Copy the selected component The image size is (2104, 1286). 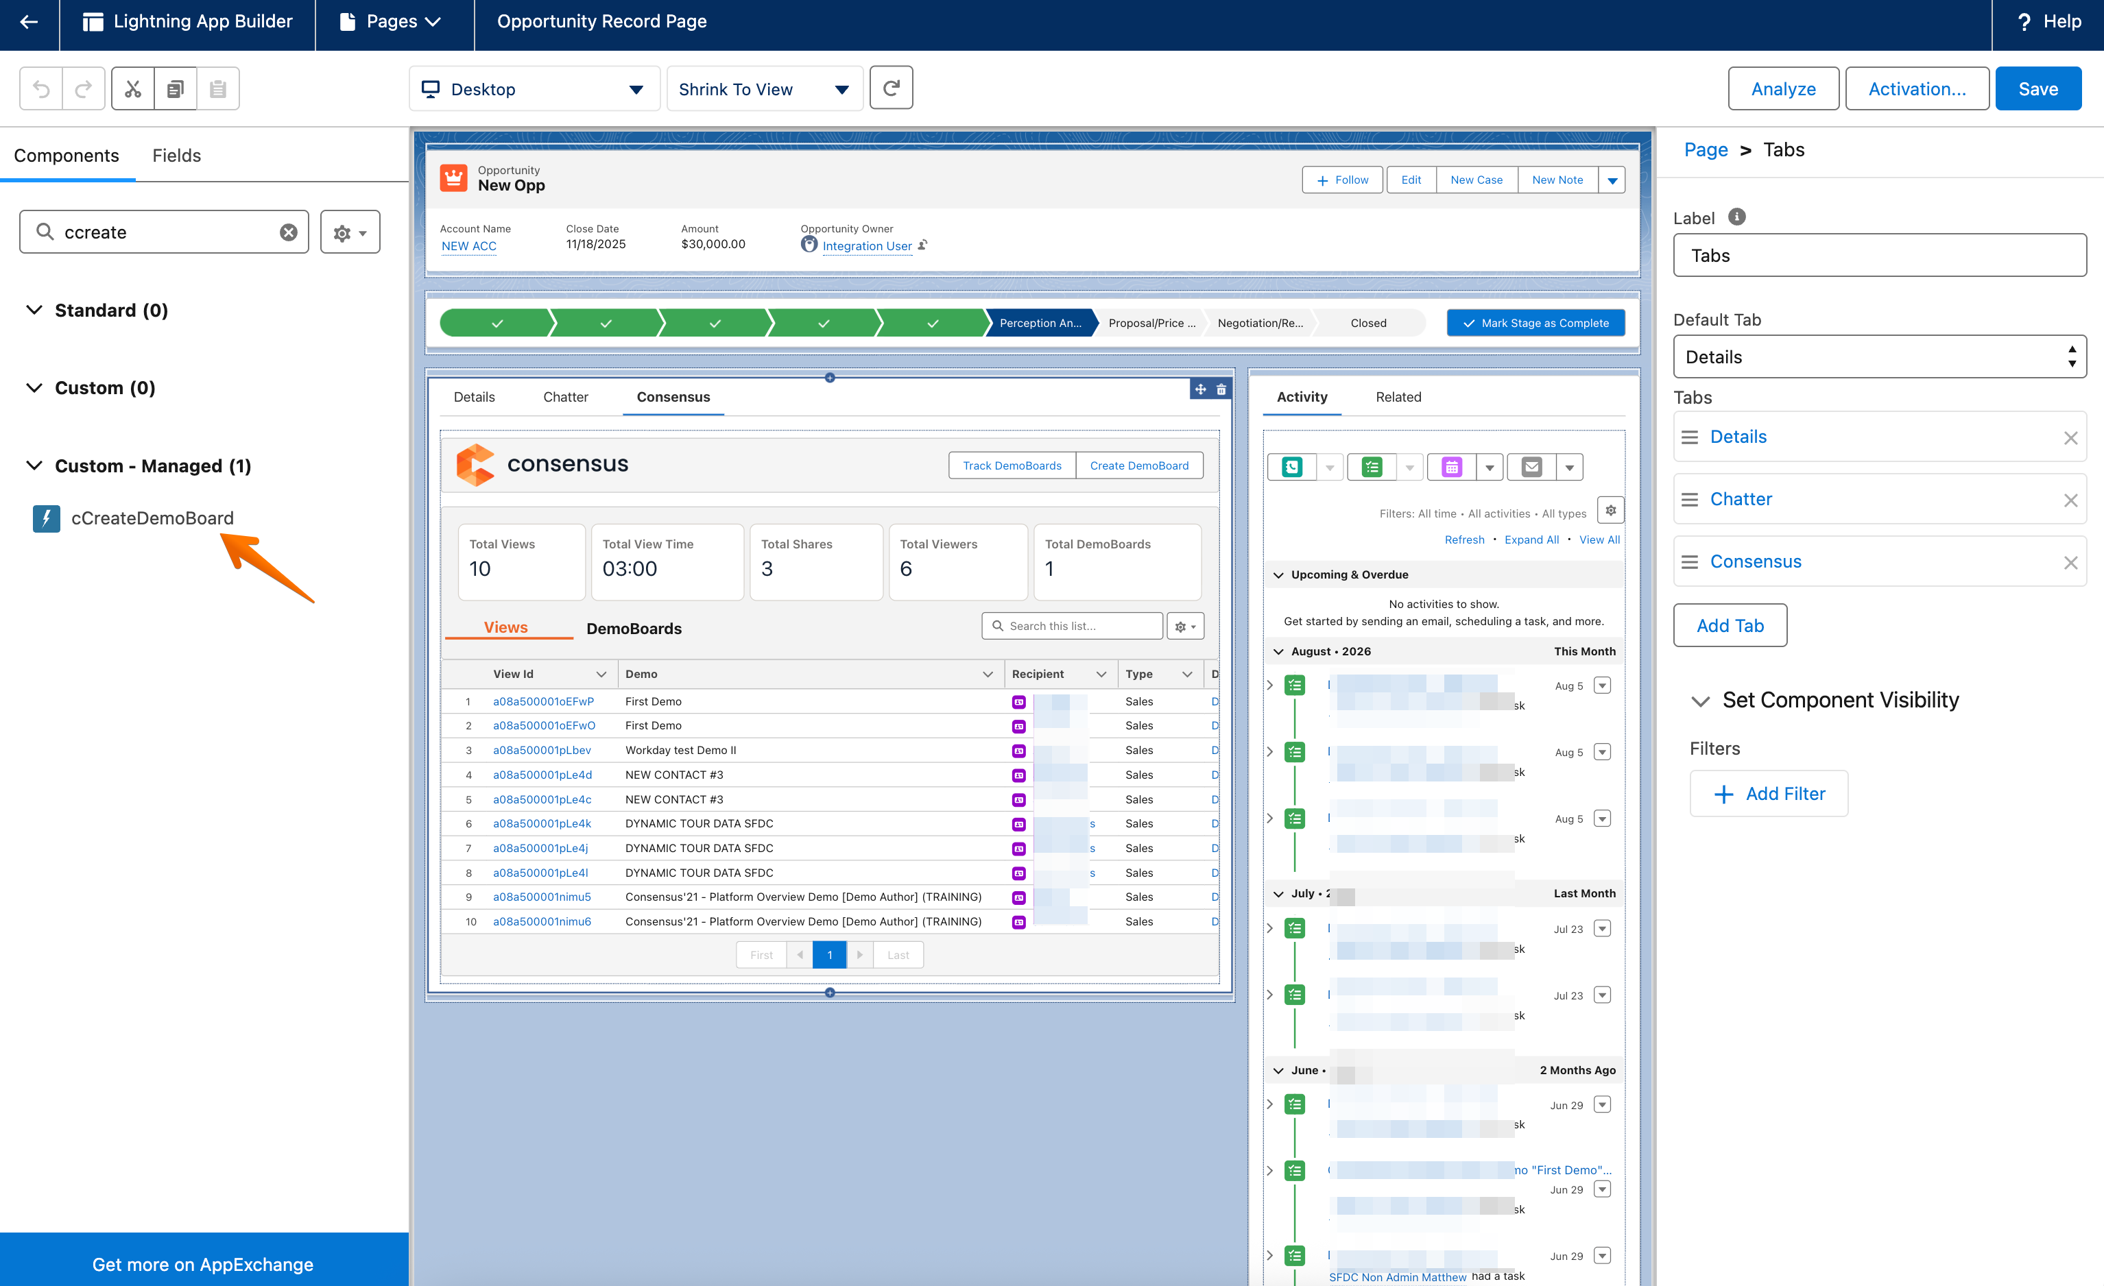[x=176, y=88]
